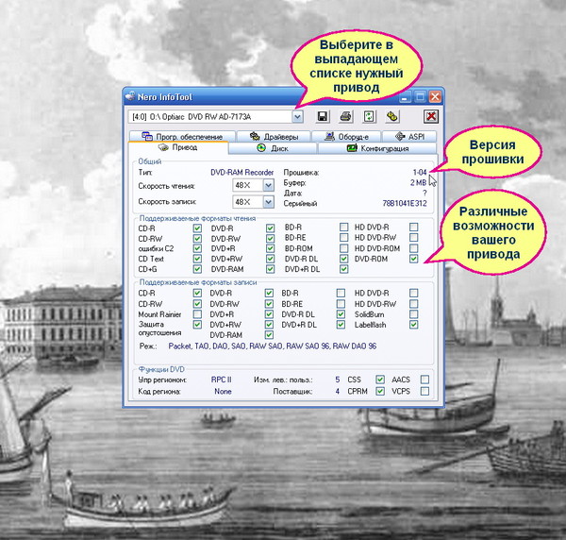Toggle ошибки C2 read checkbox
Viewport: 566px width, 540px height.
pos(197,248)
